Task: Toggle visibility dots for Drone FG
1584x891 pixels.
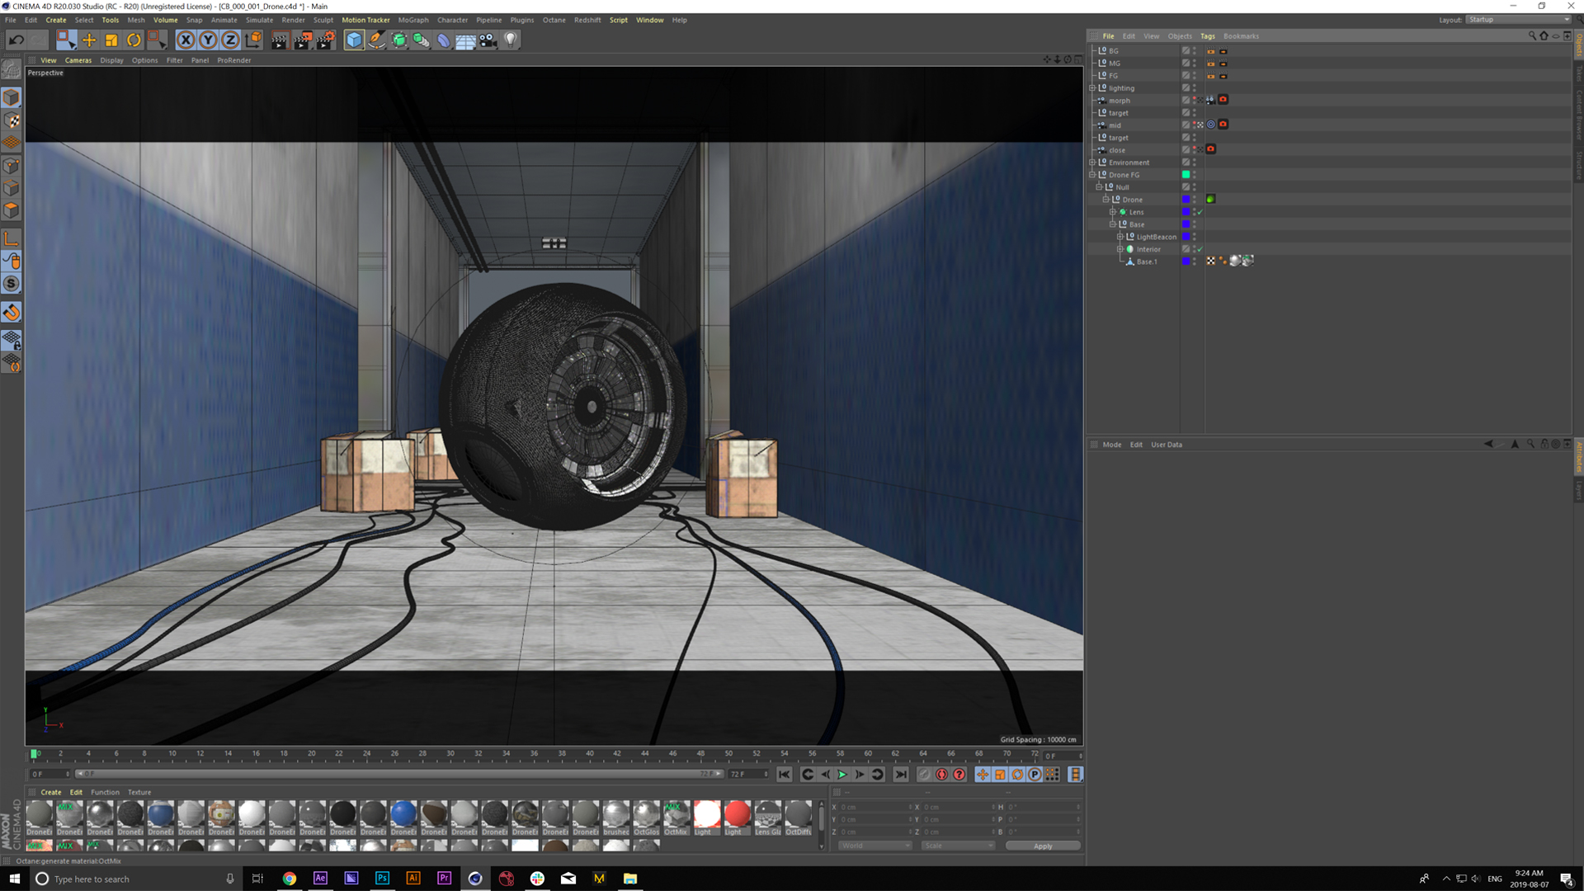Action: coord(1194,175)
